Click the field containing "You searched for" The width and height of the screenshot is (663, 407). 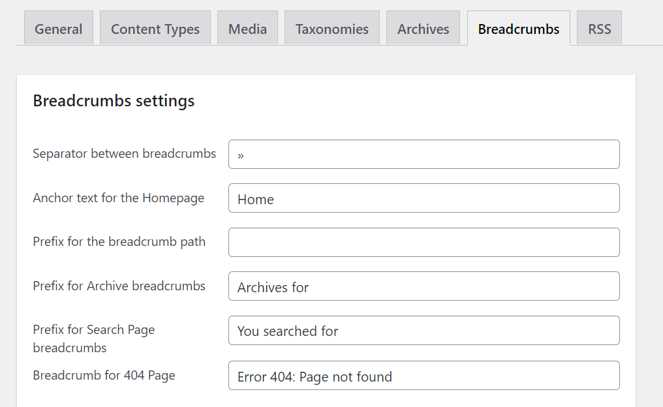tap(424, 331)
